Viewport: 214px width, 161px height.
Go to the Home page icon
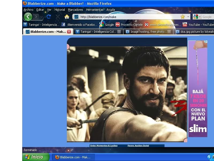67,17
